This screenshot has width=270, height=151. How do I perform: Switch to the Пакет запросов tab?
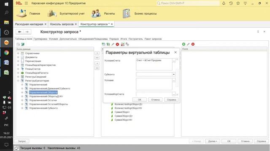[153, 39]
